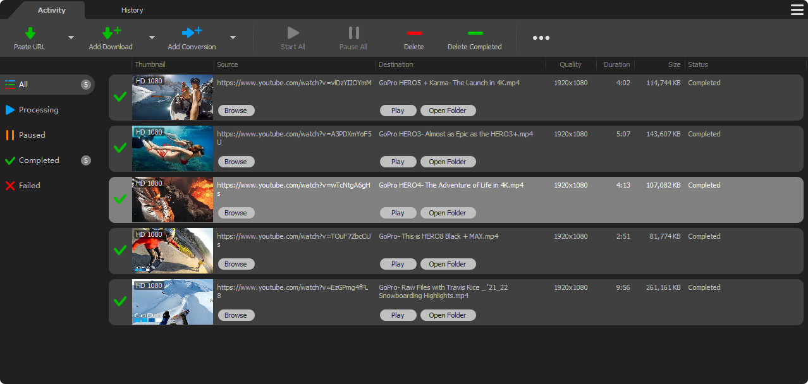Play the Travis Rice Raw Files video

click(398, 315)
